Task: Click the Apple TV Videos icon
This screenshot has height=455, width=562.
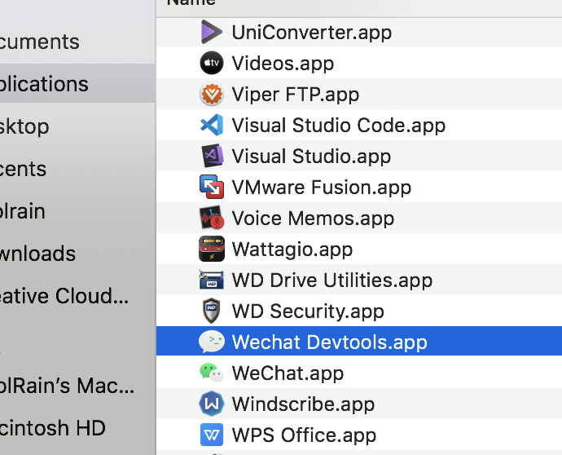Action: point(212,63)
